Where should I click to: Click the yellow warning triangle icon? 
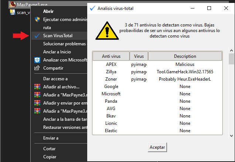pyautogui.click(x=107, y=31)
